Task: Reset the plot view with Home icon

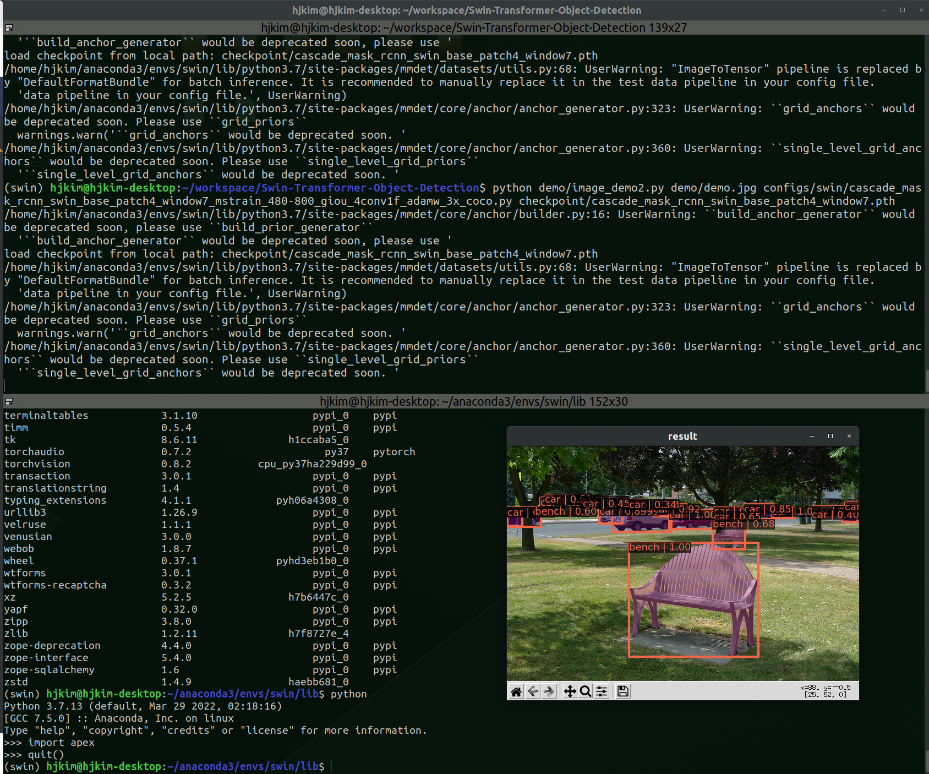Action: 516,691
